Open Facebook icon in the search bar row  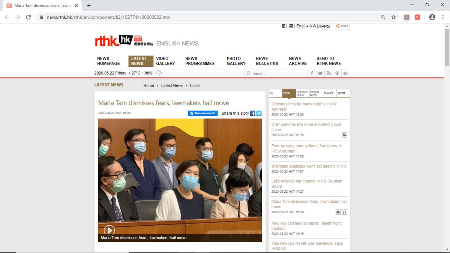pos(312,73)
